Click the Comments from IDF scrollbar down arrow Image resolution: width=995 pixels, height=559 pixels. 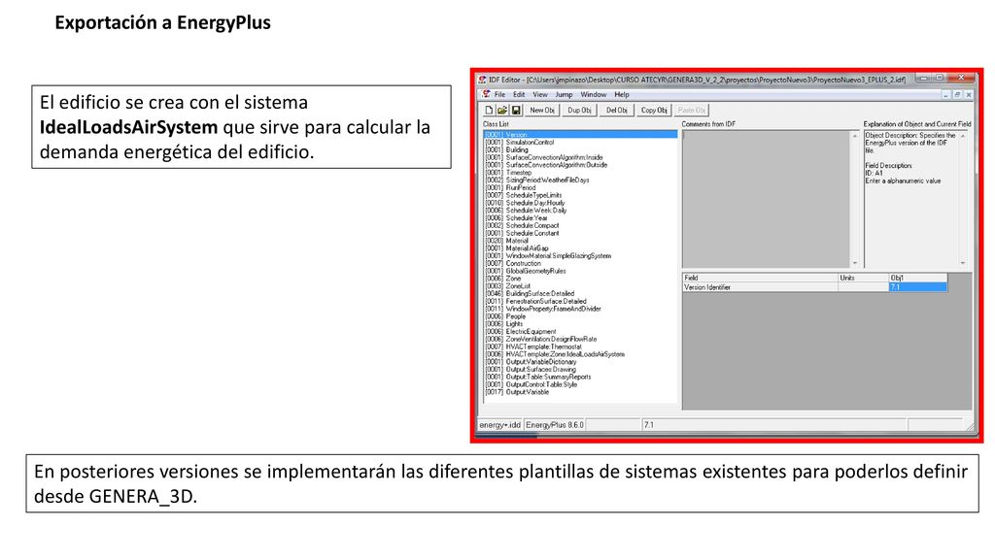click(855, 263)
